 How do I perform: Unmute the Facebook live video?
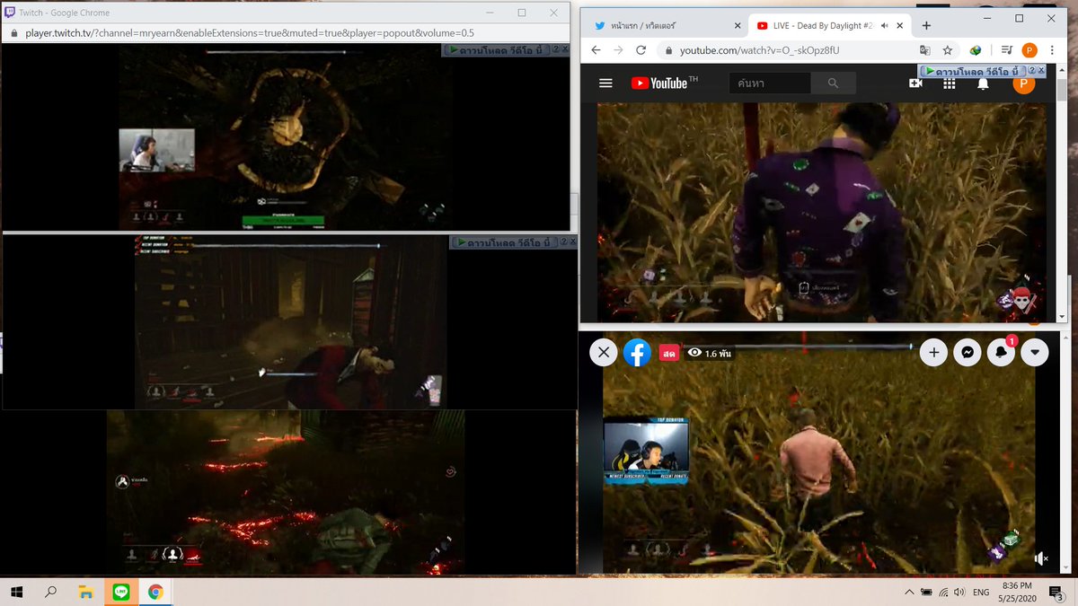pos(1041,558)
